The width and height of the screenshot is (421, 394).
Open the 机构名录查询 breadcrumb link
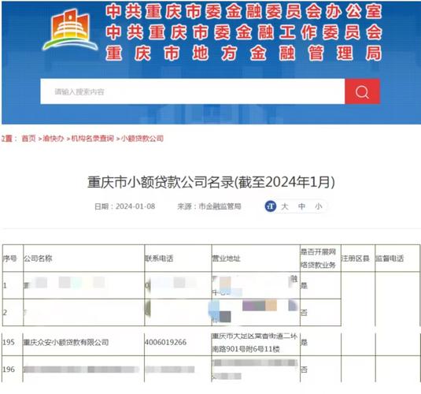[92, 139]
